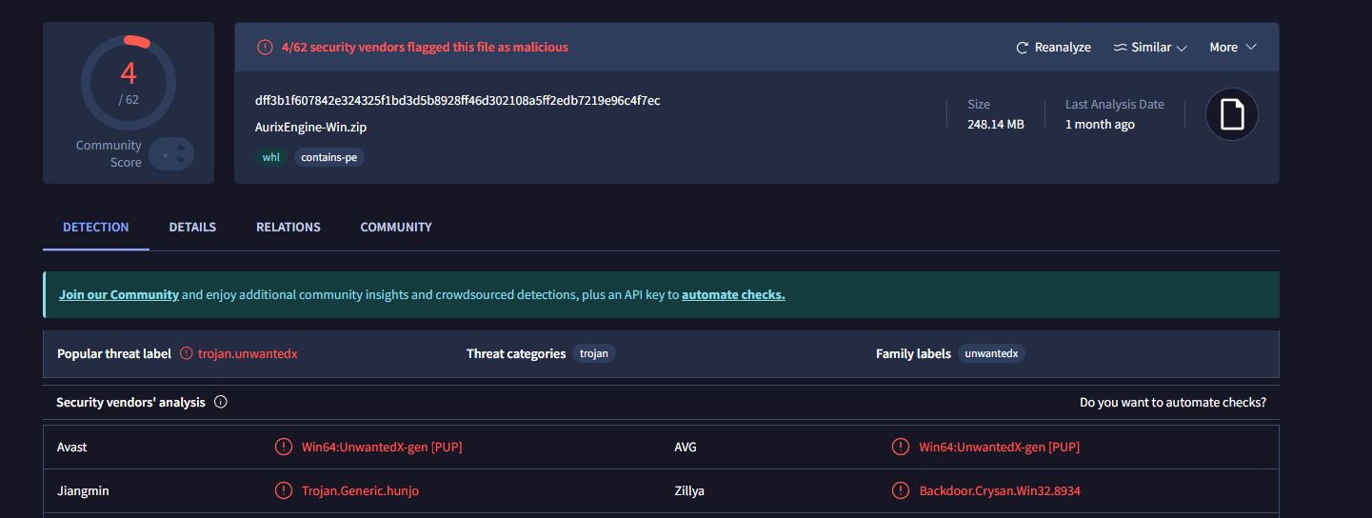This screenshot has width=1372, height=518.
Task: Click the Zillya detection alert icon
Action: pyautogui.click(x=900, y=490)
